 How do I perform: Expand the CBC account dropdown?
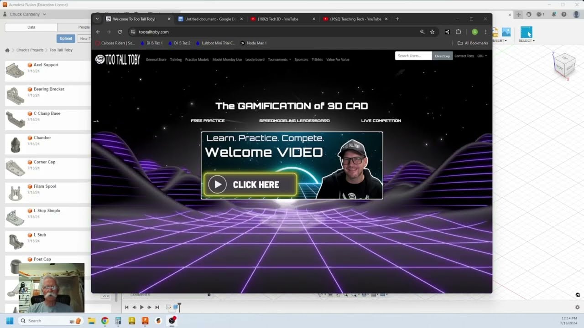tap(482, 56)
